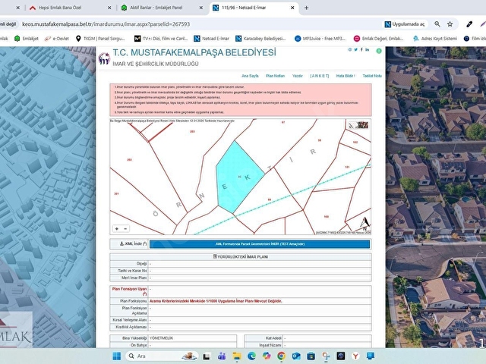Click the eyedropper extension icon
This screenshot has height=364, width=486.
(469, 24)
